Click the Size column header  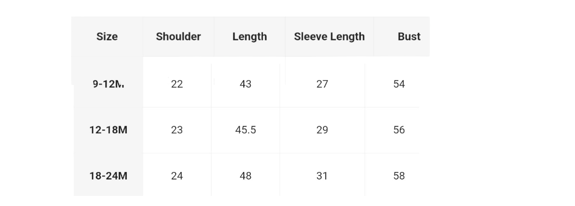pos(107,37)
